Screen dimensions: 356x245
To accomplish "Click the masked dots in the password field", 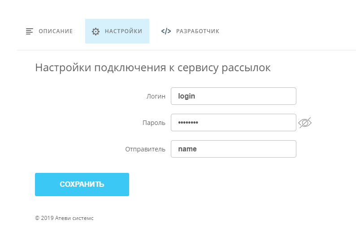I will tap(188, 123).
